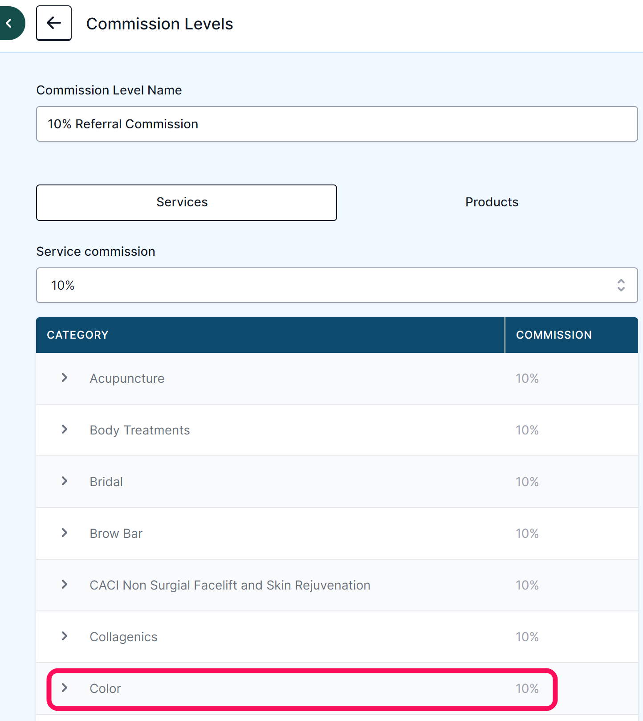Click the COMMISSION column header
The image size is (643, 721).
[554, 335]
